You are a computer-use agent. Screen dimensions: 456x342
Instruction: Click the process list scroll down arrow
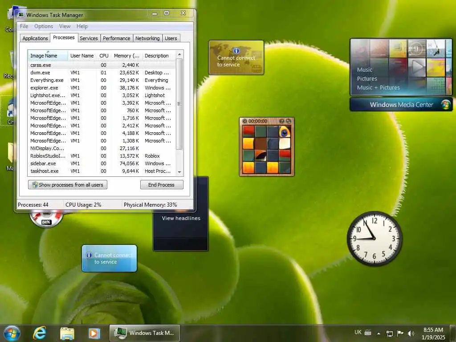click(x=179, y=172)
